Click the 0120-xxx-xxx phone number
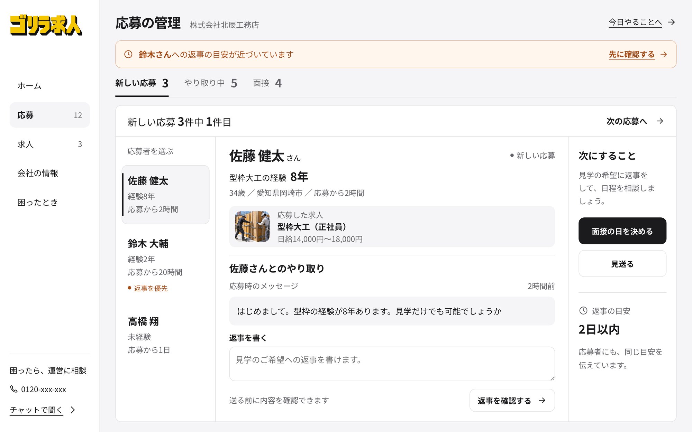692x432 pixels. (44, 389)
